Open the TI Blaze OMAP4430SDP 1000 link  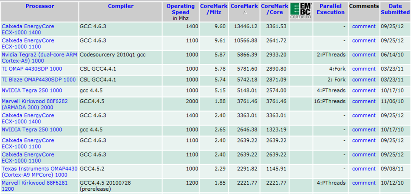(x=39, y=80)
